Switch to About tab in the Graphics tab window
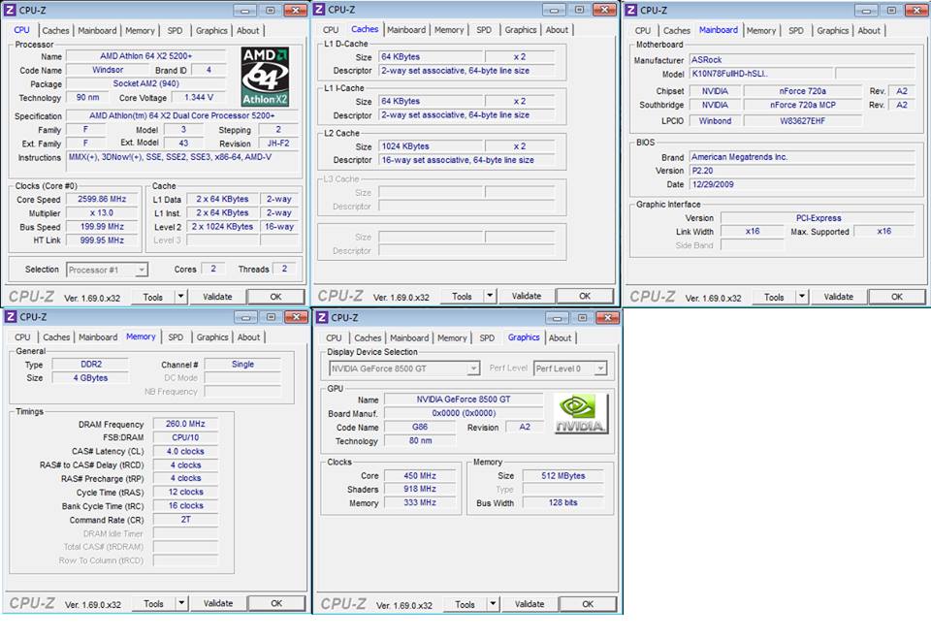This screenshot has height=640, width=931. coord(560,337)
